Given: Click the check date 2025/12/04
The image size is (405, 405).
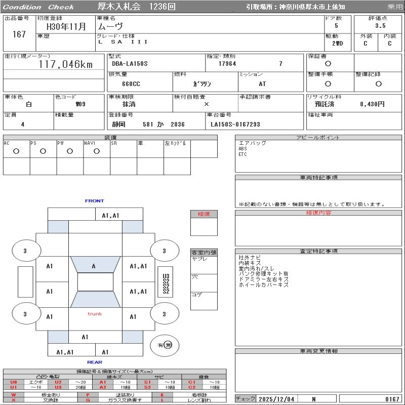Looking at the screenshot, I should click(x=276, y=399).
